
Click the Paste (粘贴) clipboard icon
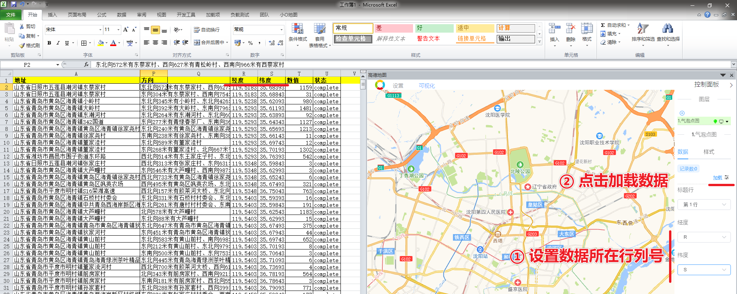point(9,30)
